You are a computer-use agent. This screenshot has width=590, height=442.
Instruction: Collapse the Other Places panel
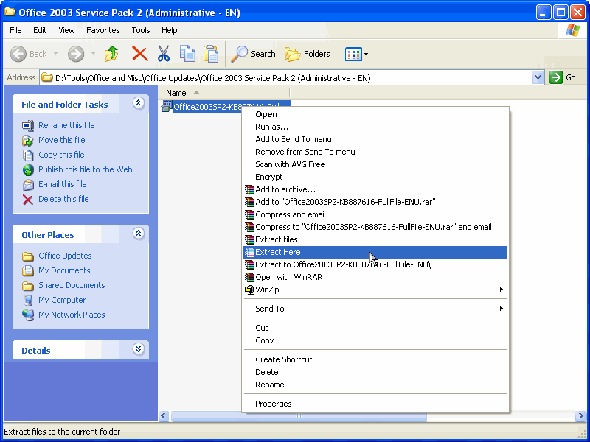click(138, 234)
